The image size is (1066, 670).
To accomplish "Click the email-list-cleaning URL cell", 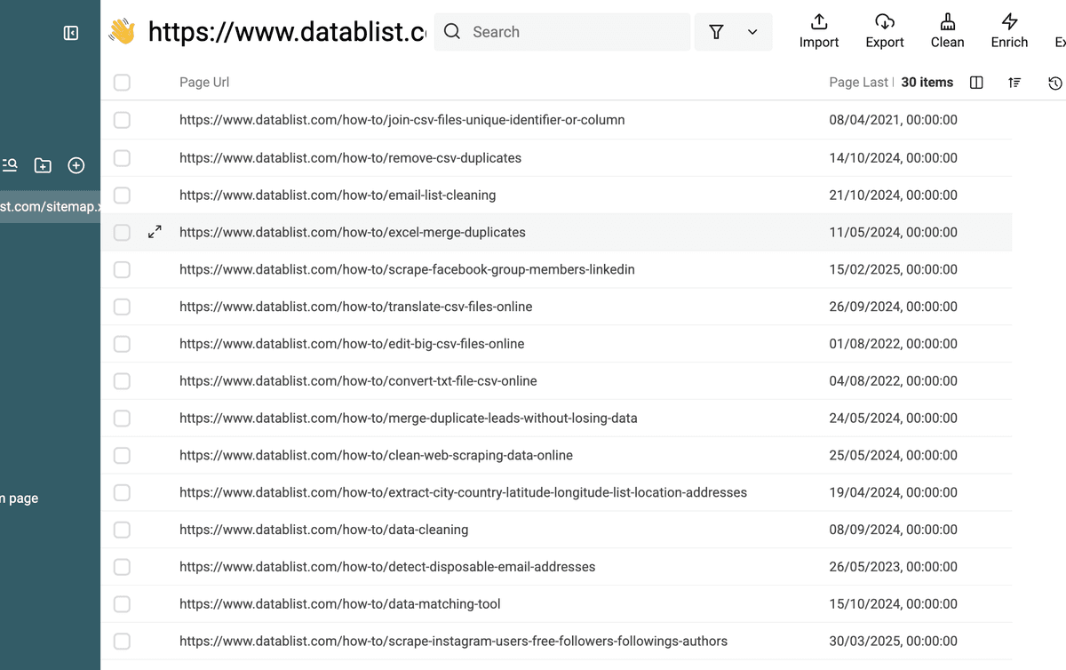I will [338, 195].
